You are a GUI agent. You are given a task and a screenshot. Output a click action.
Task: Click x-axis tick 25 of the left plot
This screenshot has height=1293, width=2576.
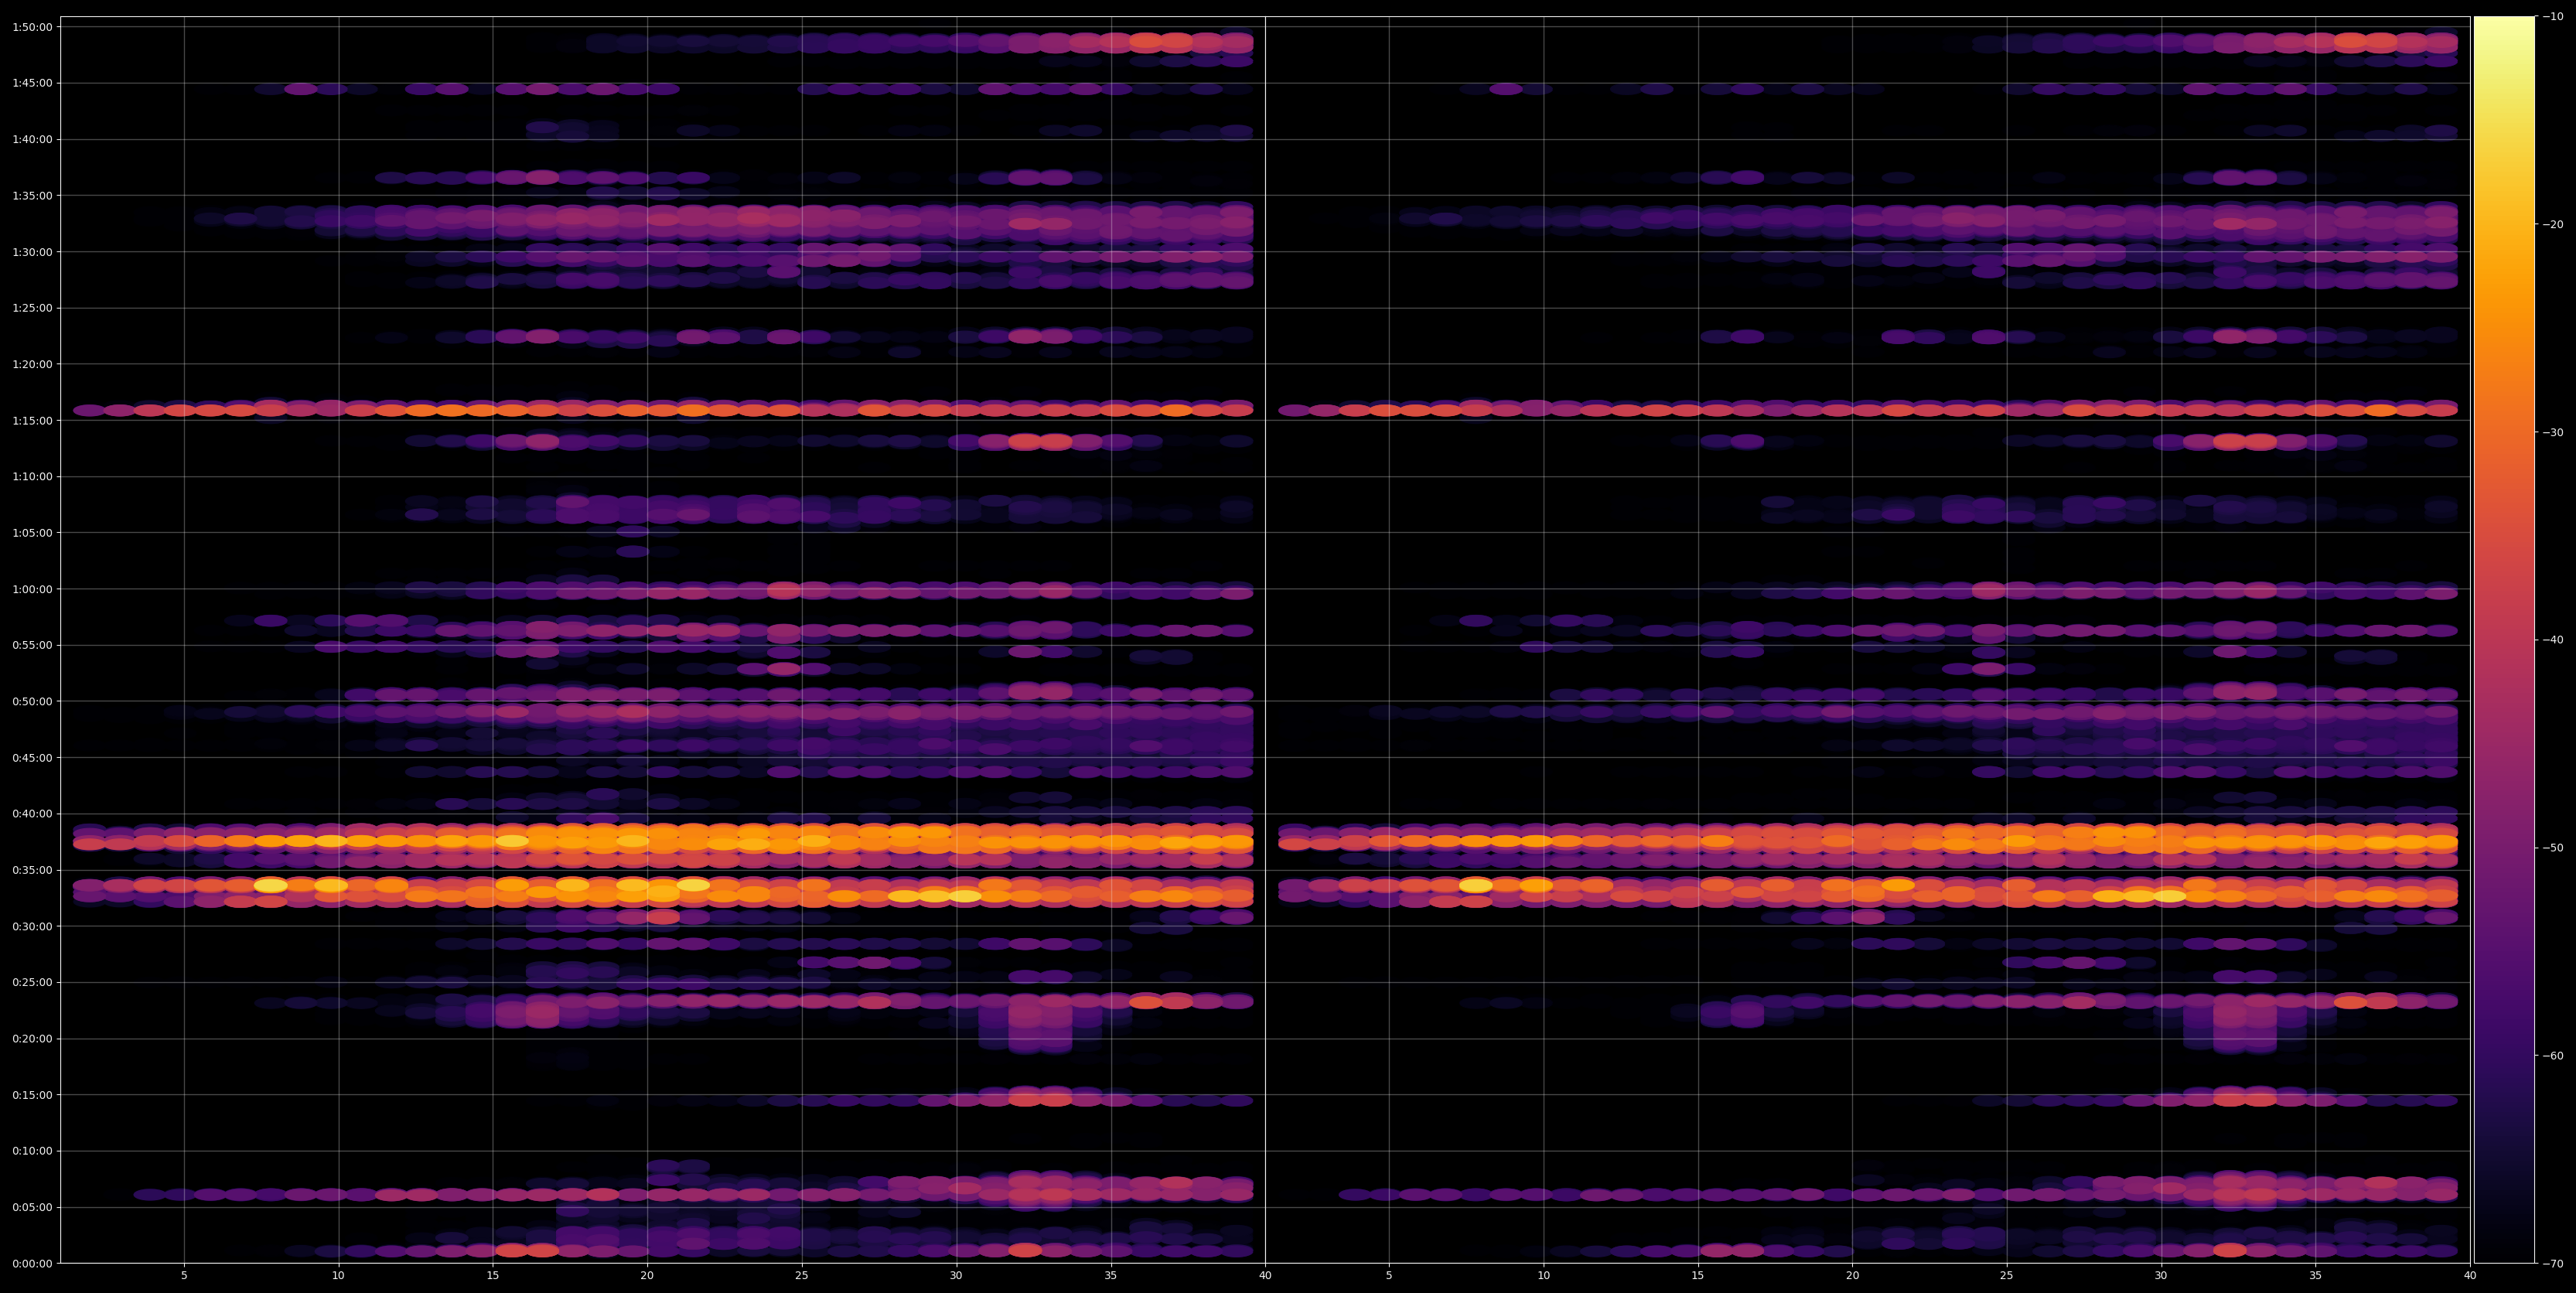(x=802, y=1276)
